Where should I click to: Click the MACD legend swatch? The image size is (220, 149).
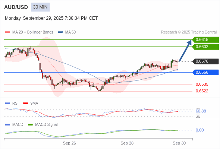tap(7, 125)
